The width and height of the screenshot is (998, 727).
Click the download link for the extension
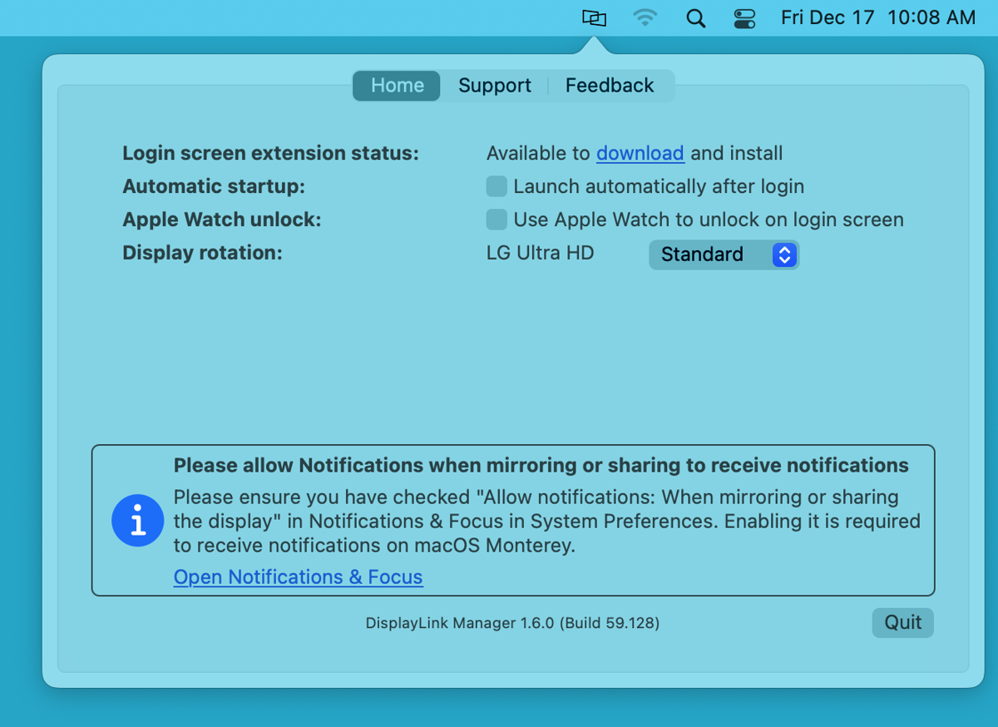pos(640,153)
